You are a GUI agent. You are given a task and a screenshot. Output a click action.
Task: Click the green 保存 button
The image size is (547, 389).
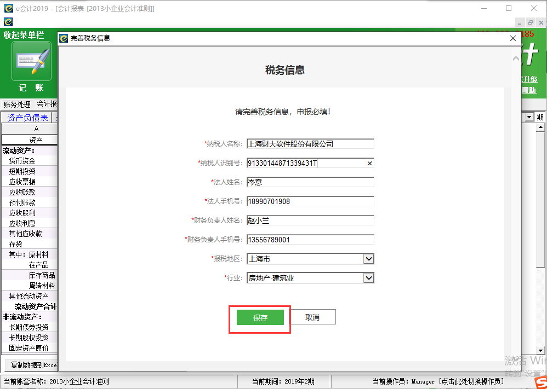click(260, 318)
